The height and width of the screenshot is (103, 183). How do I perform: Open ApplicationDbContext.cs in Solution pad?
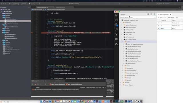click(12, 27)
